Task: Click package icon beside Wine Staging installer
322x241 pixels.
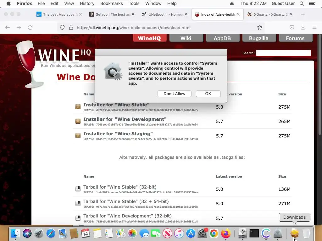Action: pyautogui.click(x=78, y=136)
